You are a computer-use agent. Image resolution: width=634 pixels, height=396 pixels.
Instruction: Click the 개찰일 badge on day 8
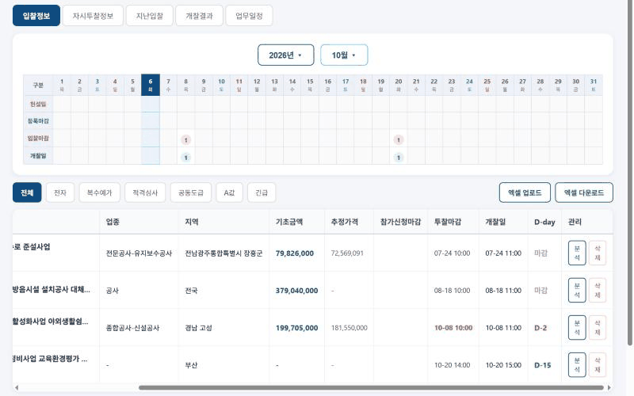point(186,158)
